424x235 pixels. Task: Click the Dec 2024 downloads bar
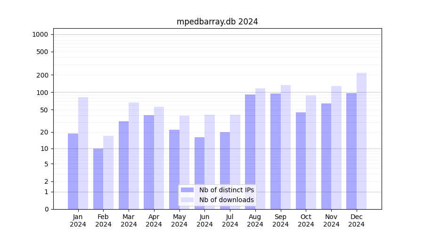coord(361,141)
